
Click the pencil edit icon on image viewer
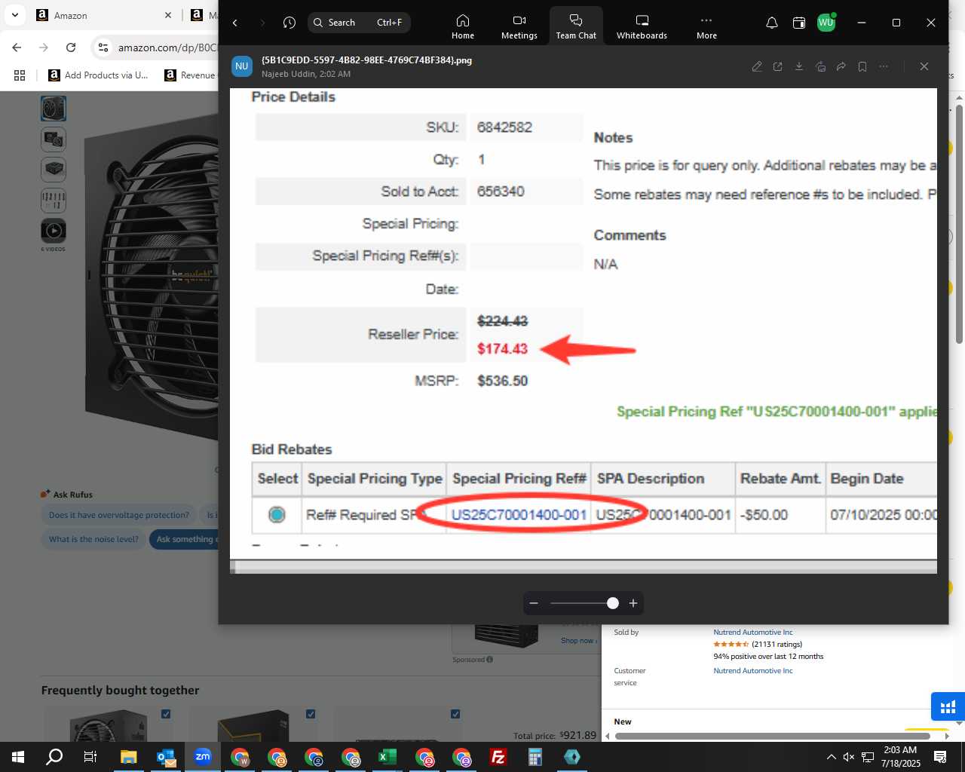pos(757,66)
